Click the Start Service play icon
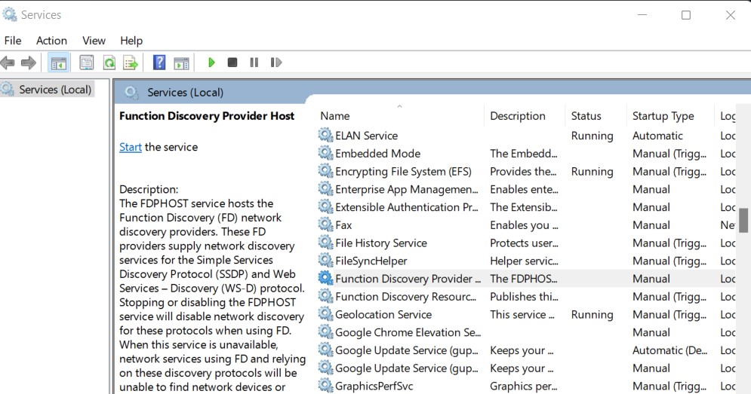The image size is (751, 394). pyautogui.click(x=211, y=63)
